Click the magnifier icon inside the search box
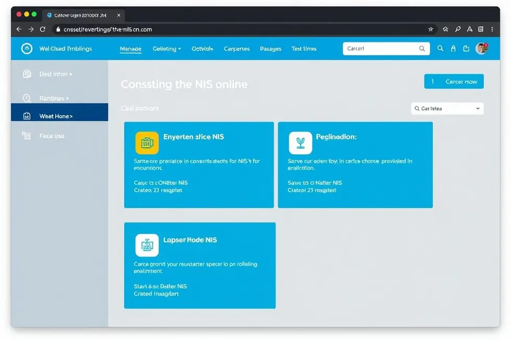 point(422,48)
